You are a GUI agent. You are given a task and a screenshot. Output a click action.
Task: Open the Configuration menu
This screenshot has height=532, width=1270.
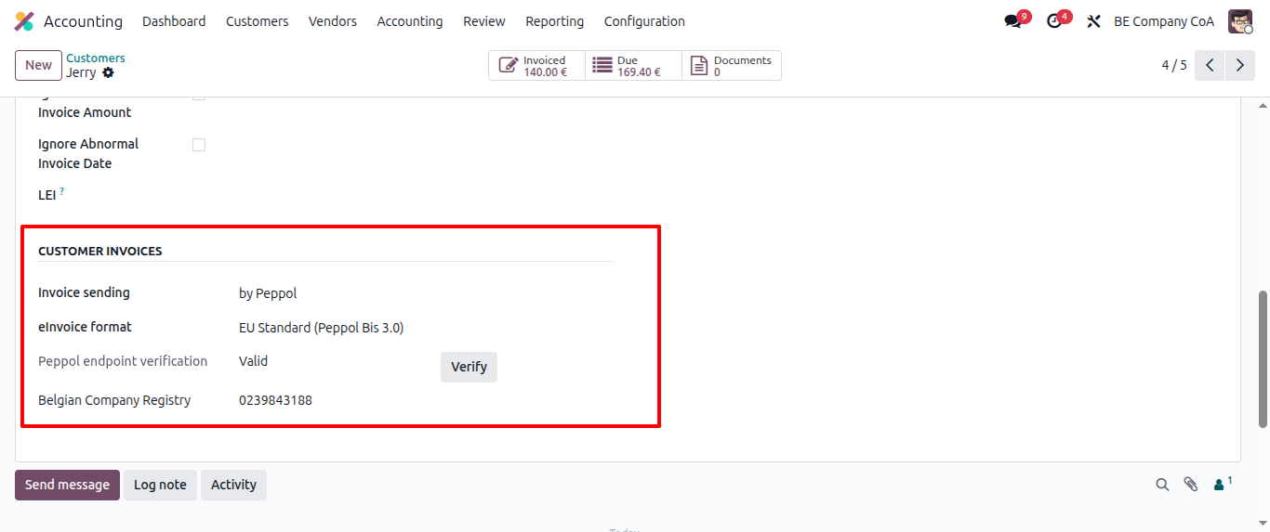point(644,21)
